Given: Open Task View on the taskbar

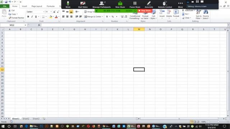Looking at the screenshot, I should (15, 126).
